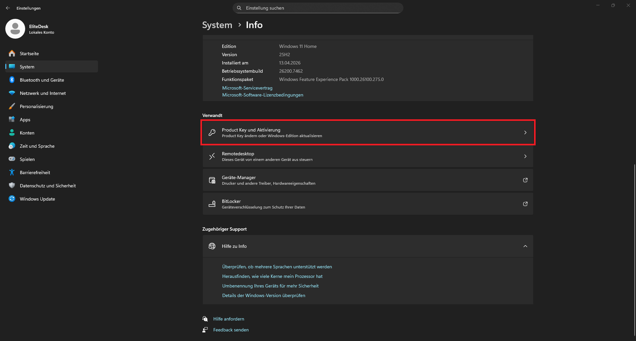Click the Windows Feature Experience Pack value
The width and height of the screenshot is (636, 341).
click(331, 79)
